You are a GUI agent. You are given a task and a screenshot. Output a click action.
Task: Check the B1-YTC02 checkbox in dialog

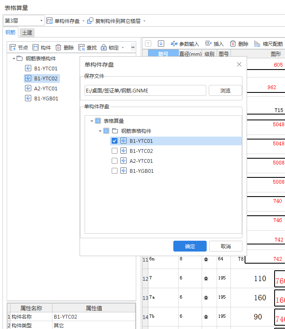[x=115, y=151]
